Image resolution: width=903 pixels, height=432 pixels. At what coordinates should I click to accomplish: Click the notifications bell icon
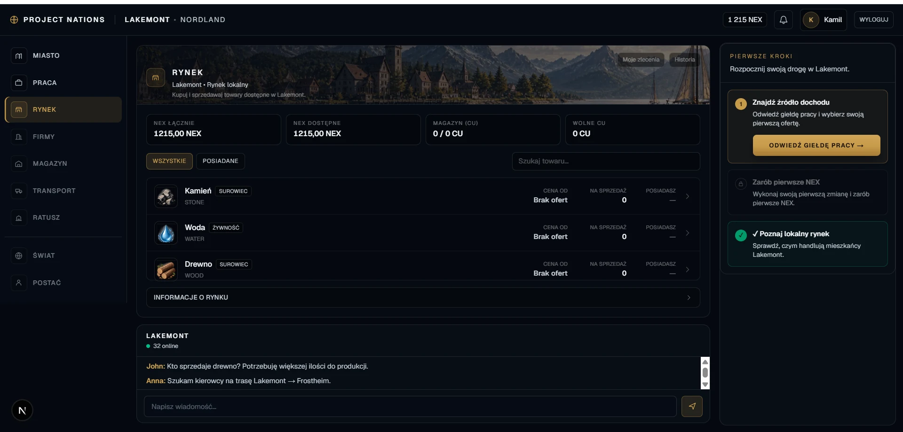784,20
